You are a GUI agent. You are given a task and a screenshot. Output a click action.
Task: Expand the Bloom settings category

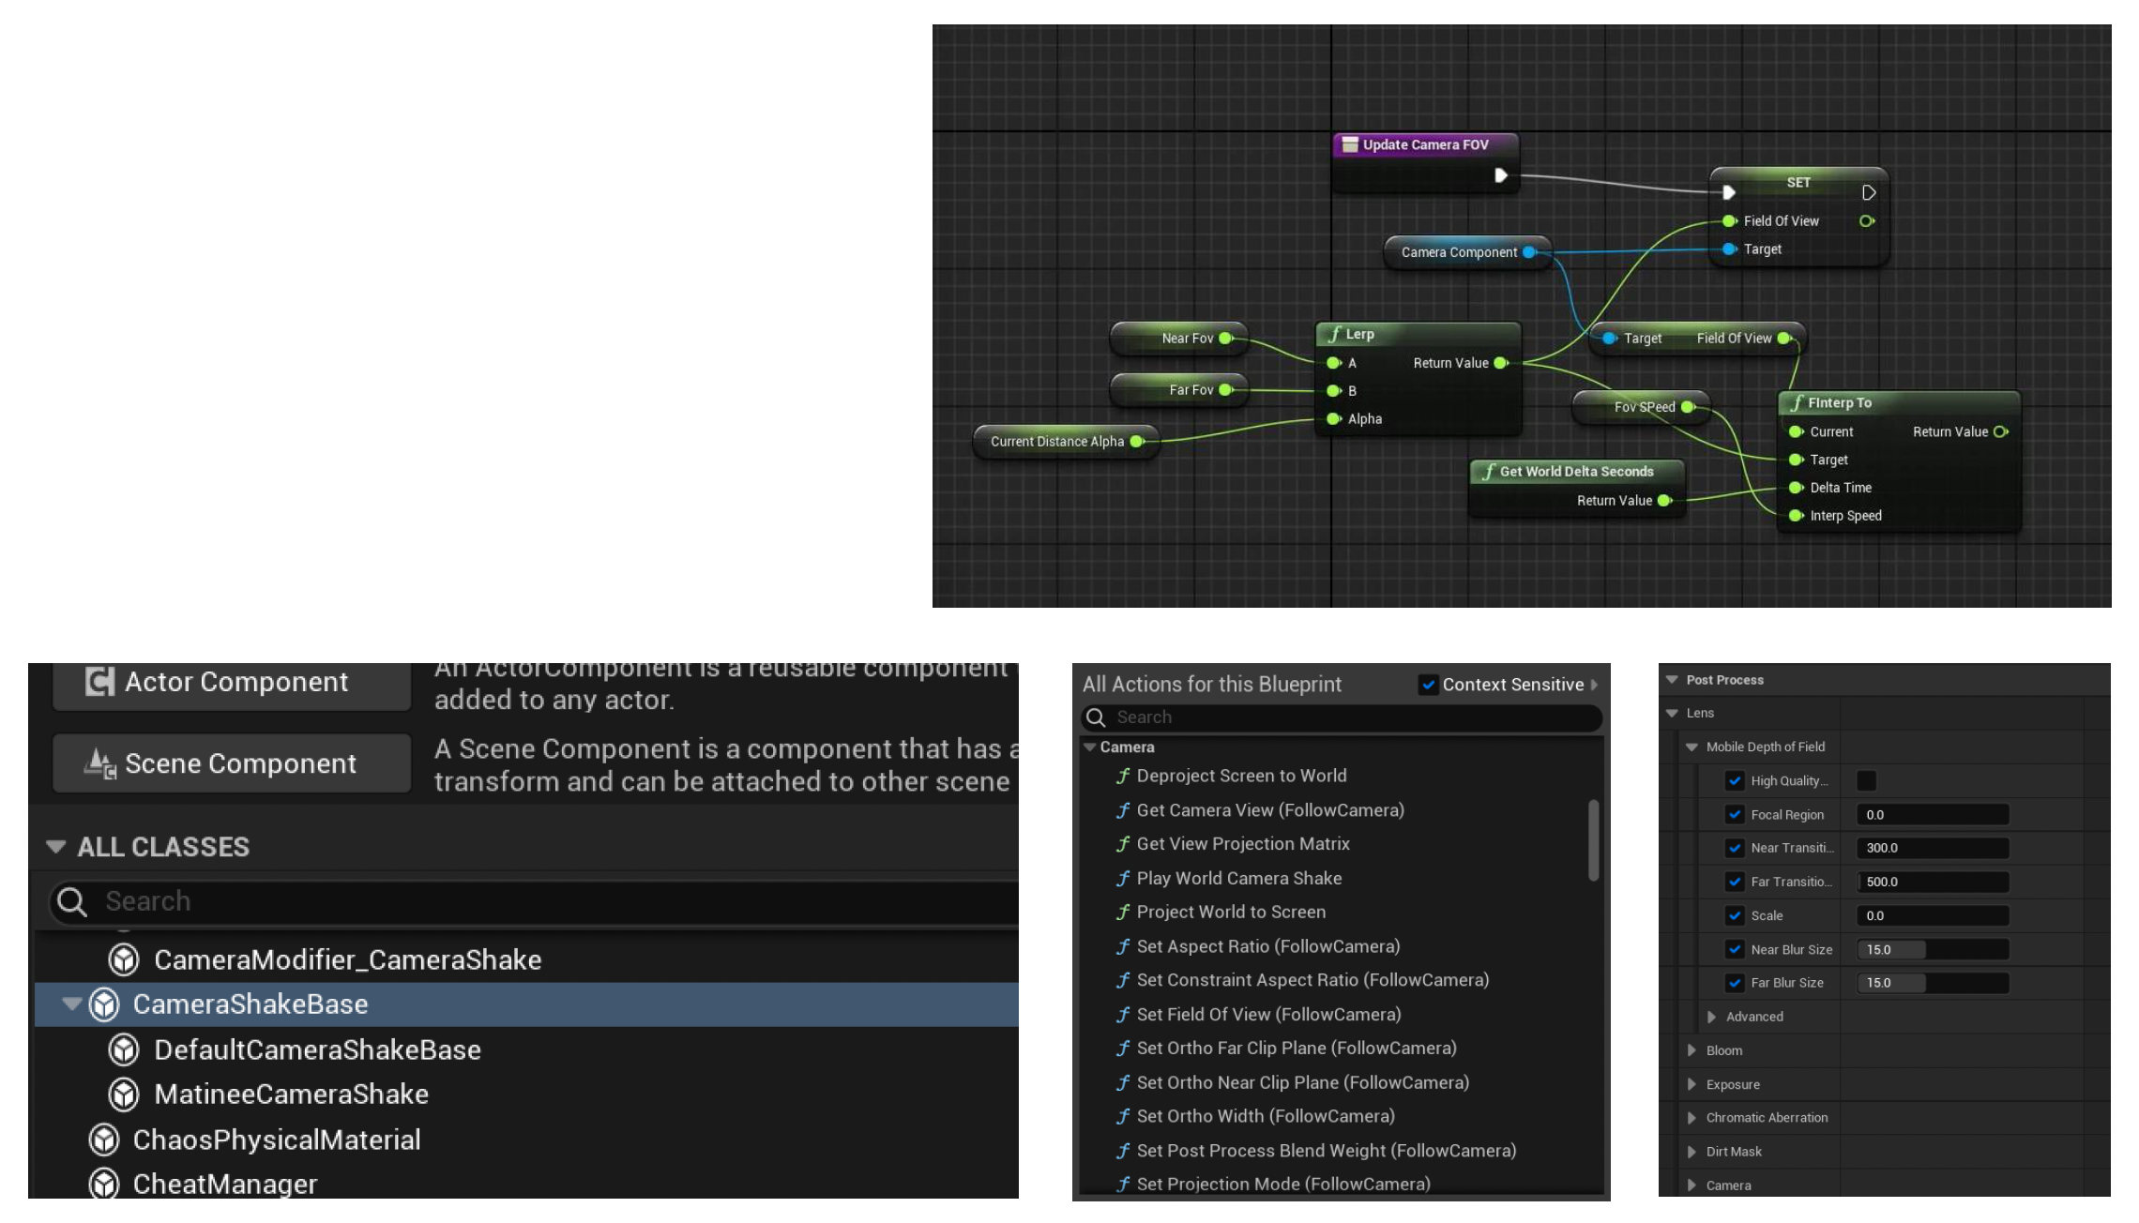pyautogui.click(x=1692, y=1050)
